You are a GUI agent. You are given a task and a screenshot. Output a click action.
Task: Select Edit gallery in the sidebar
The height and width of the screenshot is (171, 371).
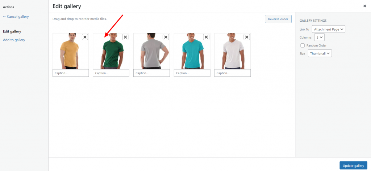[x=12, y=31]
